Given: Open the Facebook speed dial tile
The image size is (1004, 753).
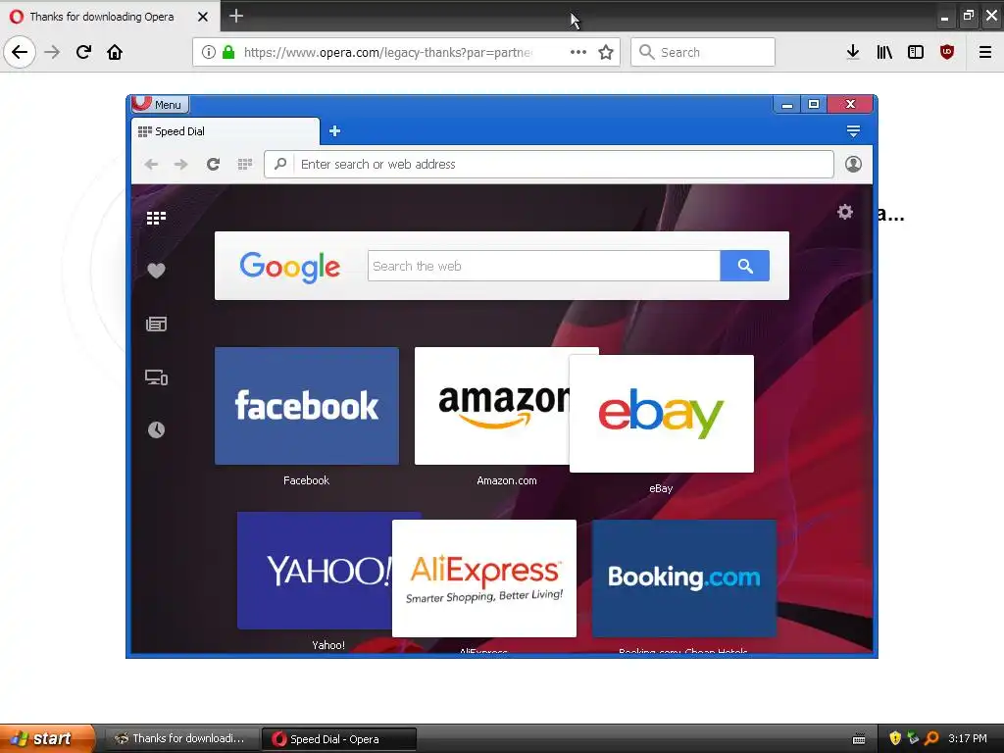Looking at the screenshot, I should (x=307, y=406).
